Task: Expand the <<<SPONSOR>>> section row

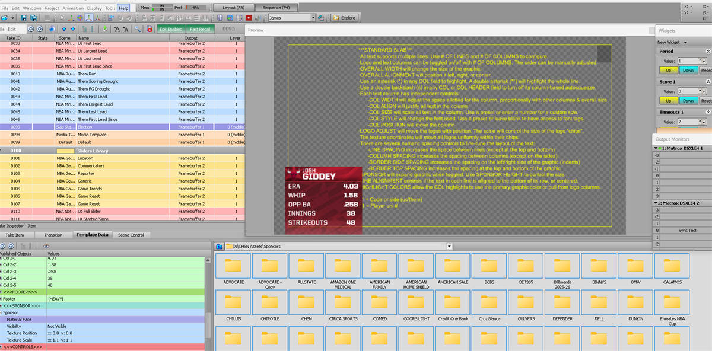Action: 2,305
